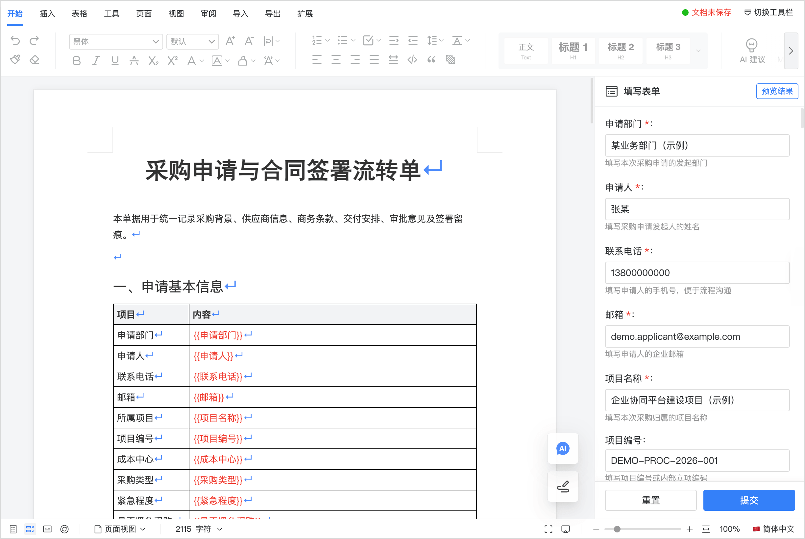This screenshot has width=805, height=539.
Task: Toggle bold formatting B icon
Action: [77, 61]
